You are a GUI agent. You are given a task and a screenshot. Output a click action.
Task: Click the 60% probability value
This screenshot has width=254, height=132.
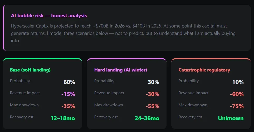69,82
